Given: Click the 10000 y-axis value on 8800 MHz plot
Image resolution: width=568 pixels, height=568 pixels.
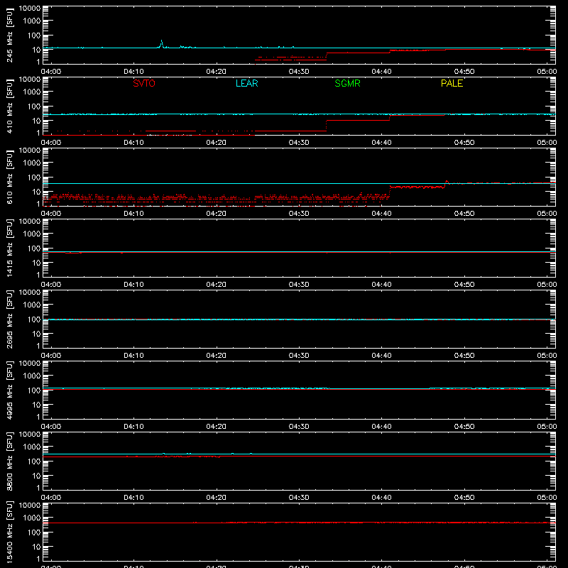Looking at the screenshot, I should tap(30, 435).
